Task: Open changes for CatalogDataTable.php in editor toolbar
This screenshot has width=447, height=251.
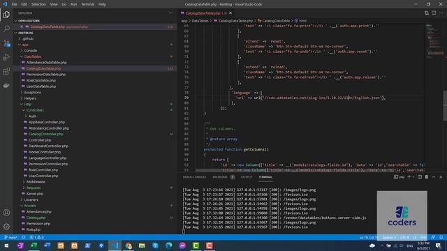Action: [427, 13]
